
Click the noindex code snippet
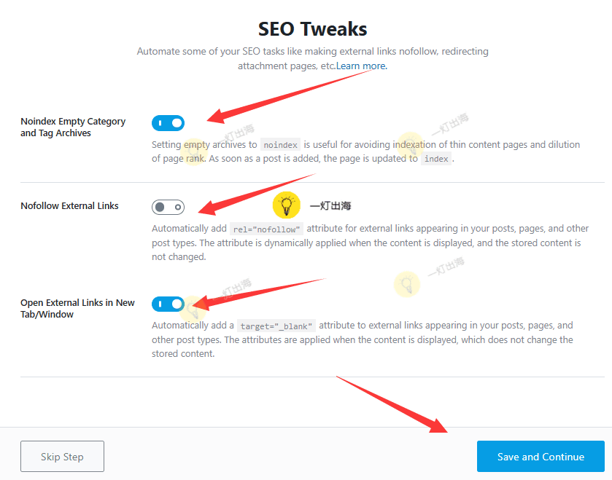281,145
